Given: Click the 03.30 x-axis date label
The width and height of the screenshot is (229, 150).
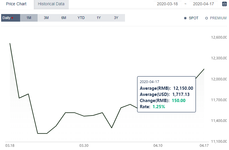Looking at the screenshot, I should click(84, 146).
